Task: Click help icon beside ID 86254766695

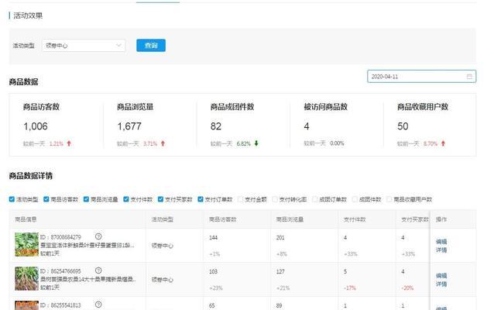Action: (x=98, y=270)
